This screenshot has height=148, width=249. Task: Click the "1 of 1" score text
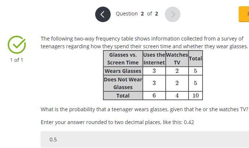point(17,60)
